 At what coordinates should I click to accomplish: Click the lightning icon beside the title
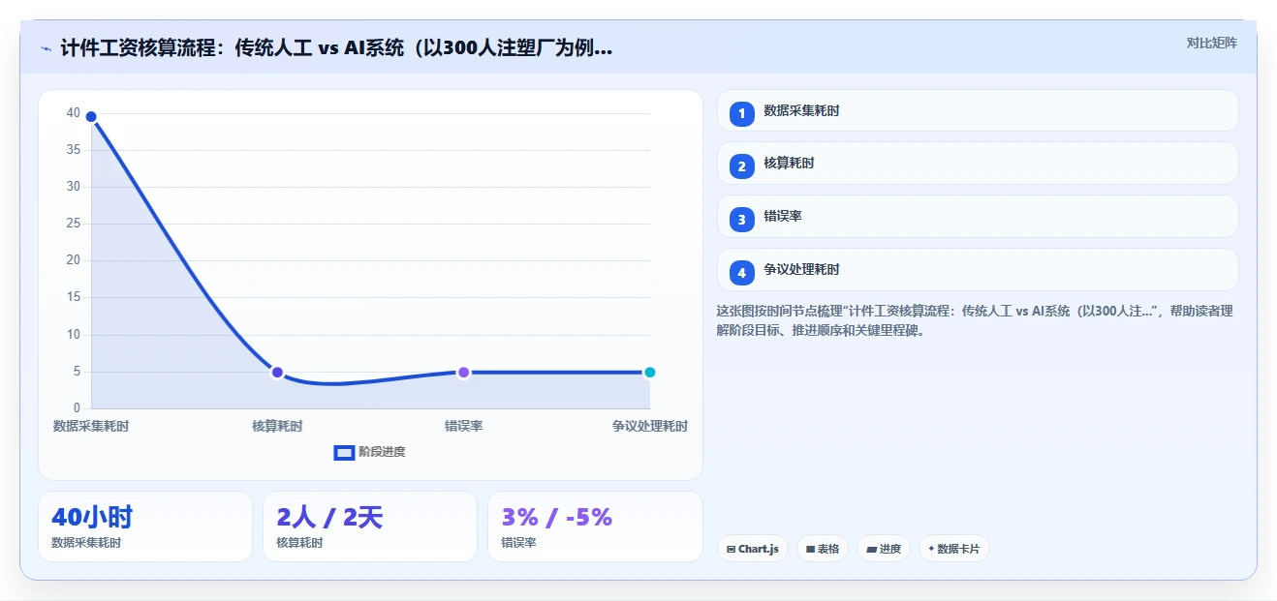46,47
